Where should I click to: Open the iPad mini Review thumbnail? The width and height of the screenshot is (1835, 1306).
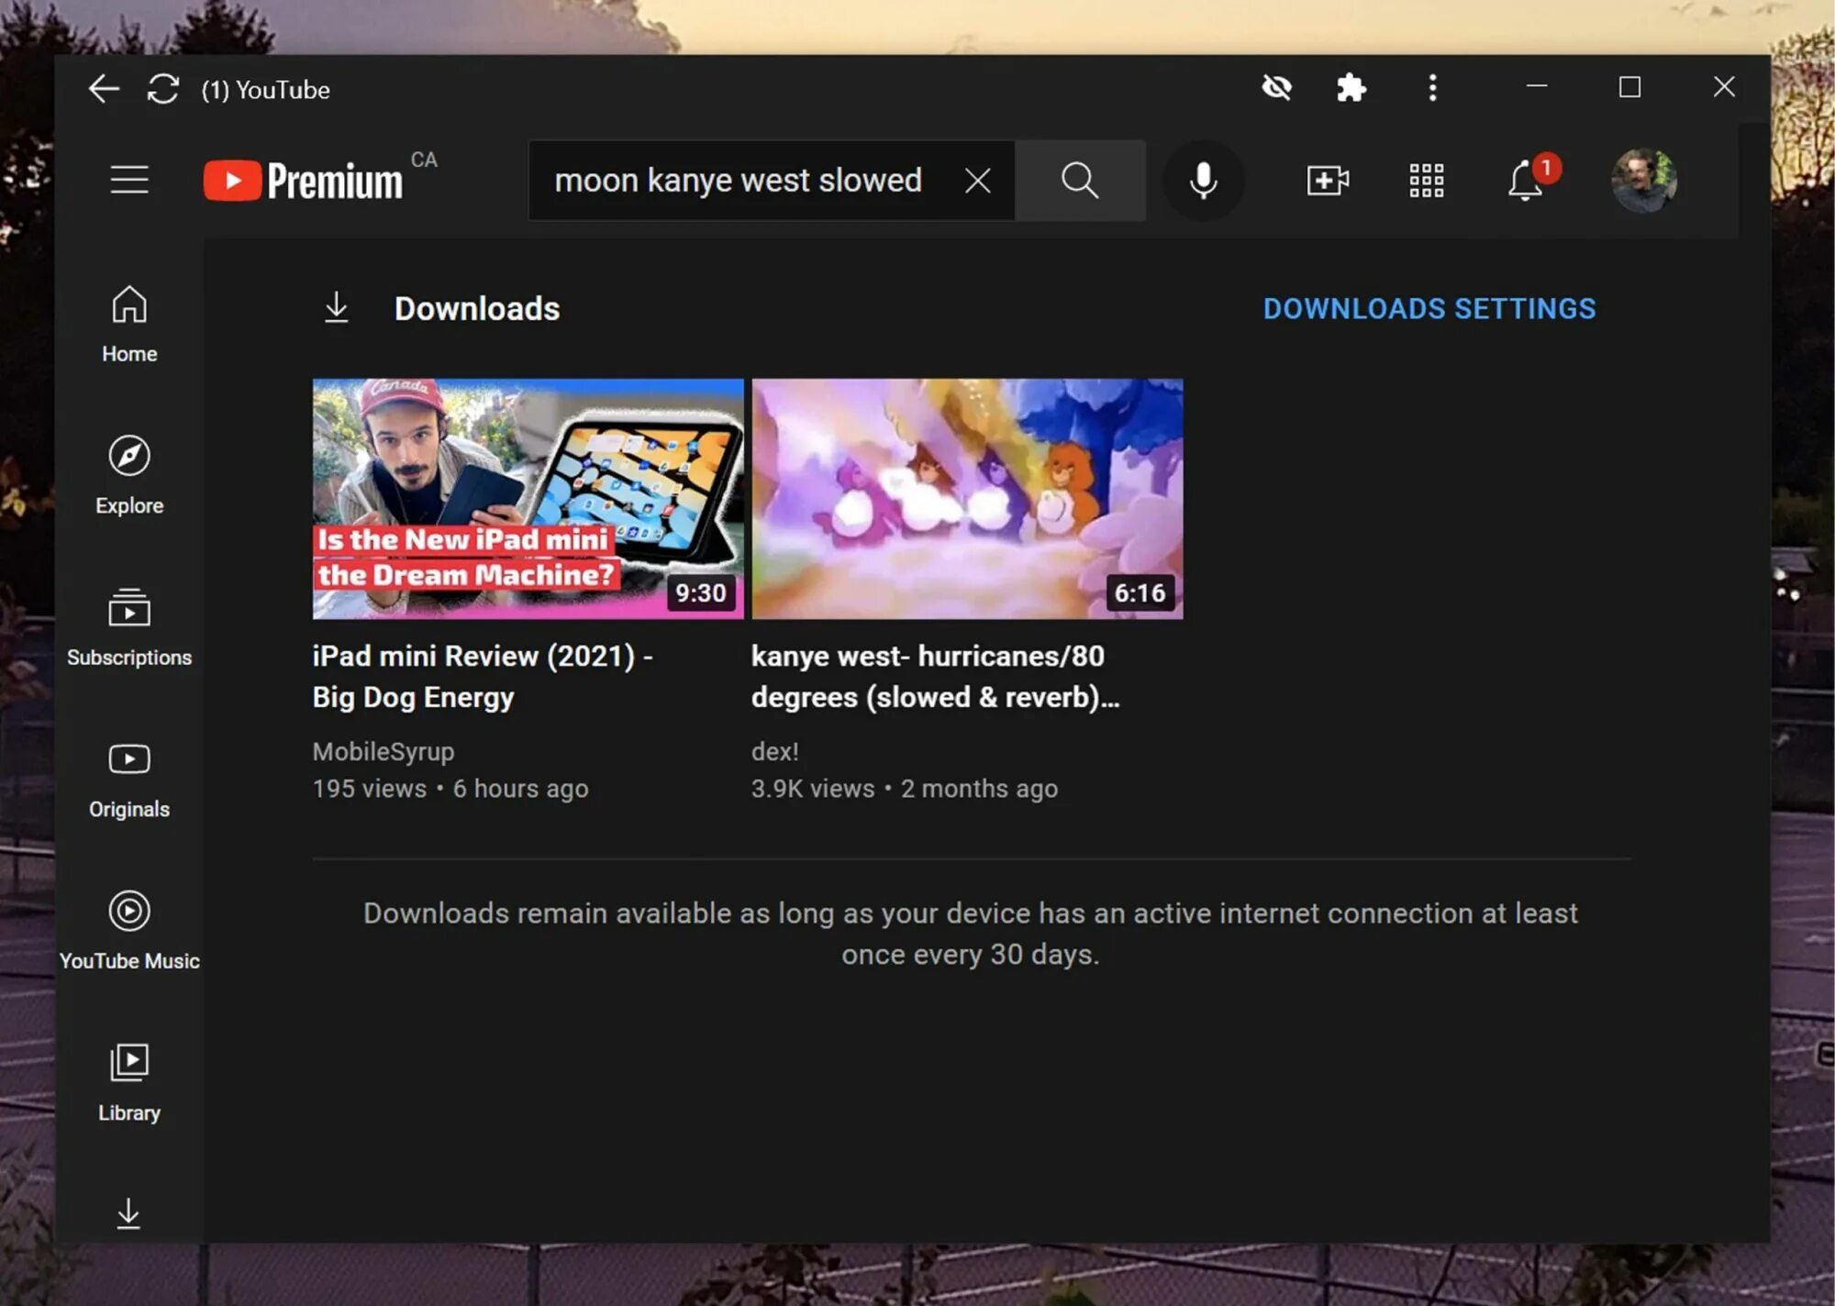click(528, 498)
